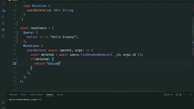Screen dimensions: 194x109
Task: Switch to the Problems tab
Action: [13, 95]
